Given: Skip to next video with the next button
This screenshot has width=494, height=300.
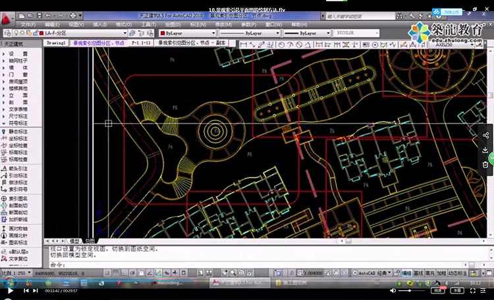Looking at the screenshot, I should click(x=26, y=290).
